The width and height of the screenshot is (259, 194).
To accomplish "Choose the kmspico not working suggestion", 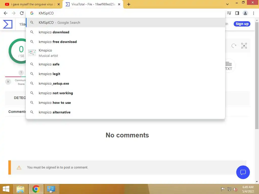I will click(x=125, y=93).
